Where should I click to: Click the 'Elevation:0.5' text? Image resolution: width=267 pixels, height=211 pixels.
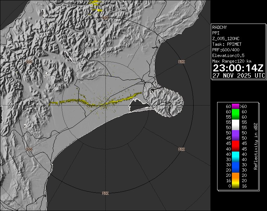click(x=228, y=56)
